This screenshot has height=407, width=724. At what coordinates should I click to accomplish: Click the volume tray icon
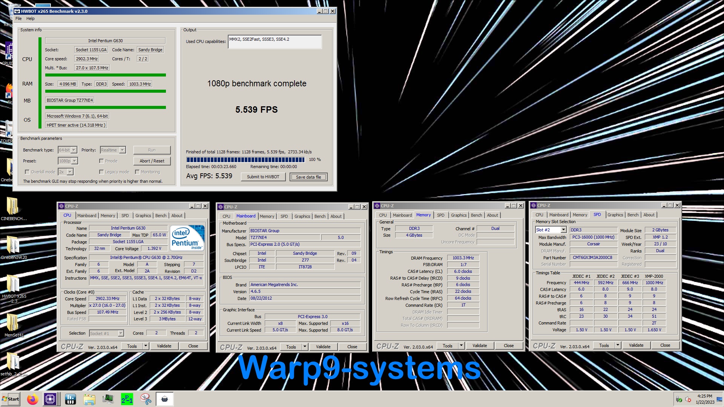coord(688,399)
